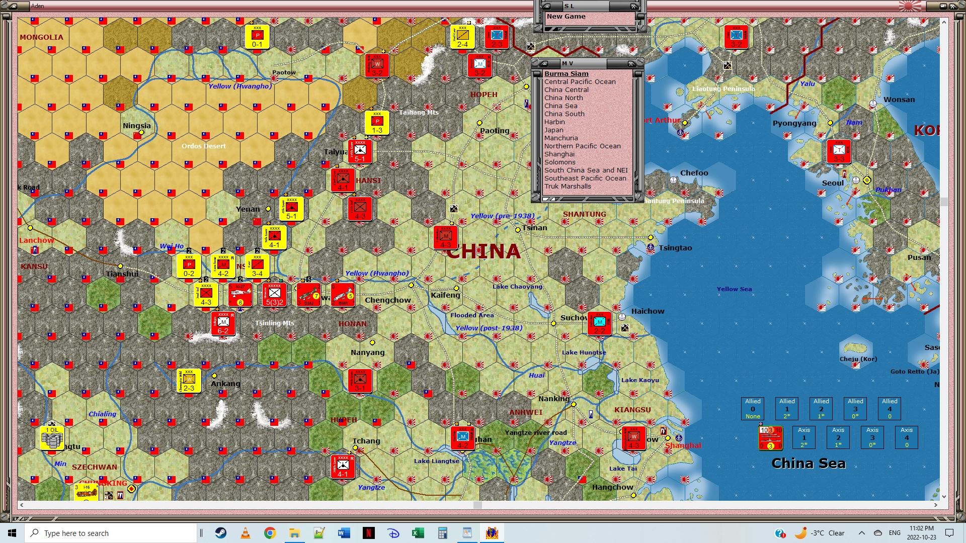Click New Game in the S L panel
This screenshot has height=543, width=966.
[566, 17]
